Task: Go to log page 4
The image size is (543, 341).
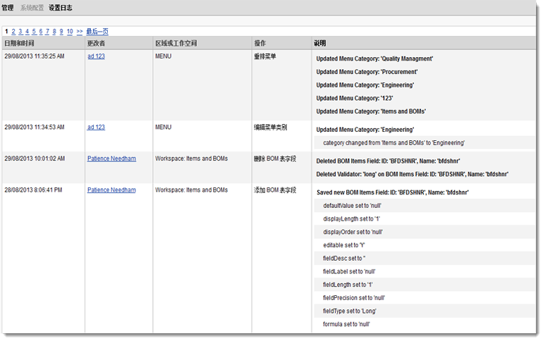Action: coord(27,32)
